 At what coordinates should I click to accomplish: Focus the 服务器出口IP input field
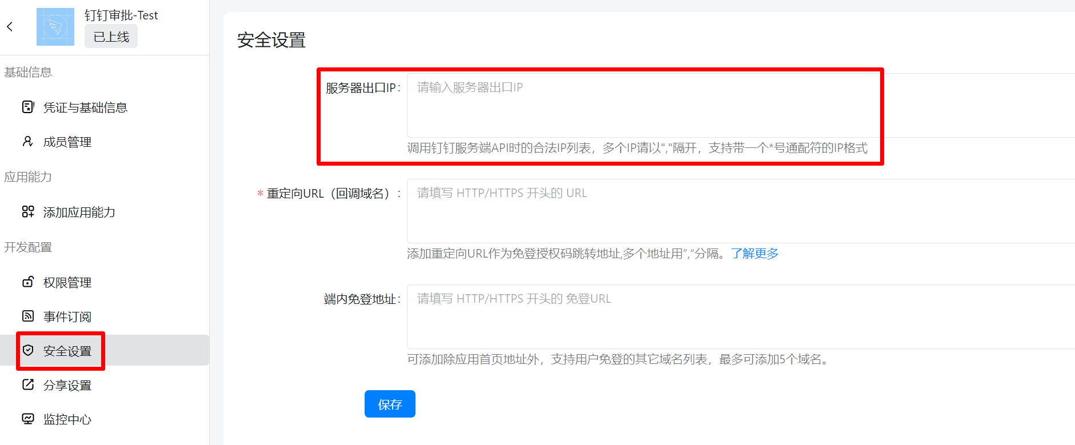[x=741, y=105]
